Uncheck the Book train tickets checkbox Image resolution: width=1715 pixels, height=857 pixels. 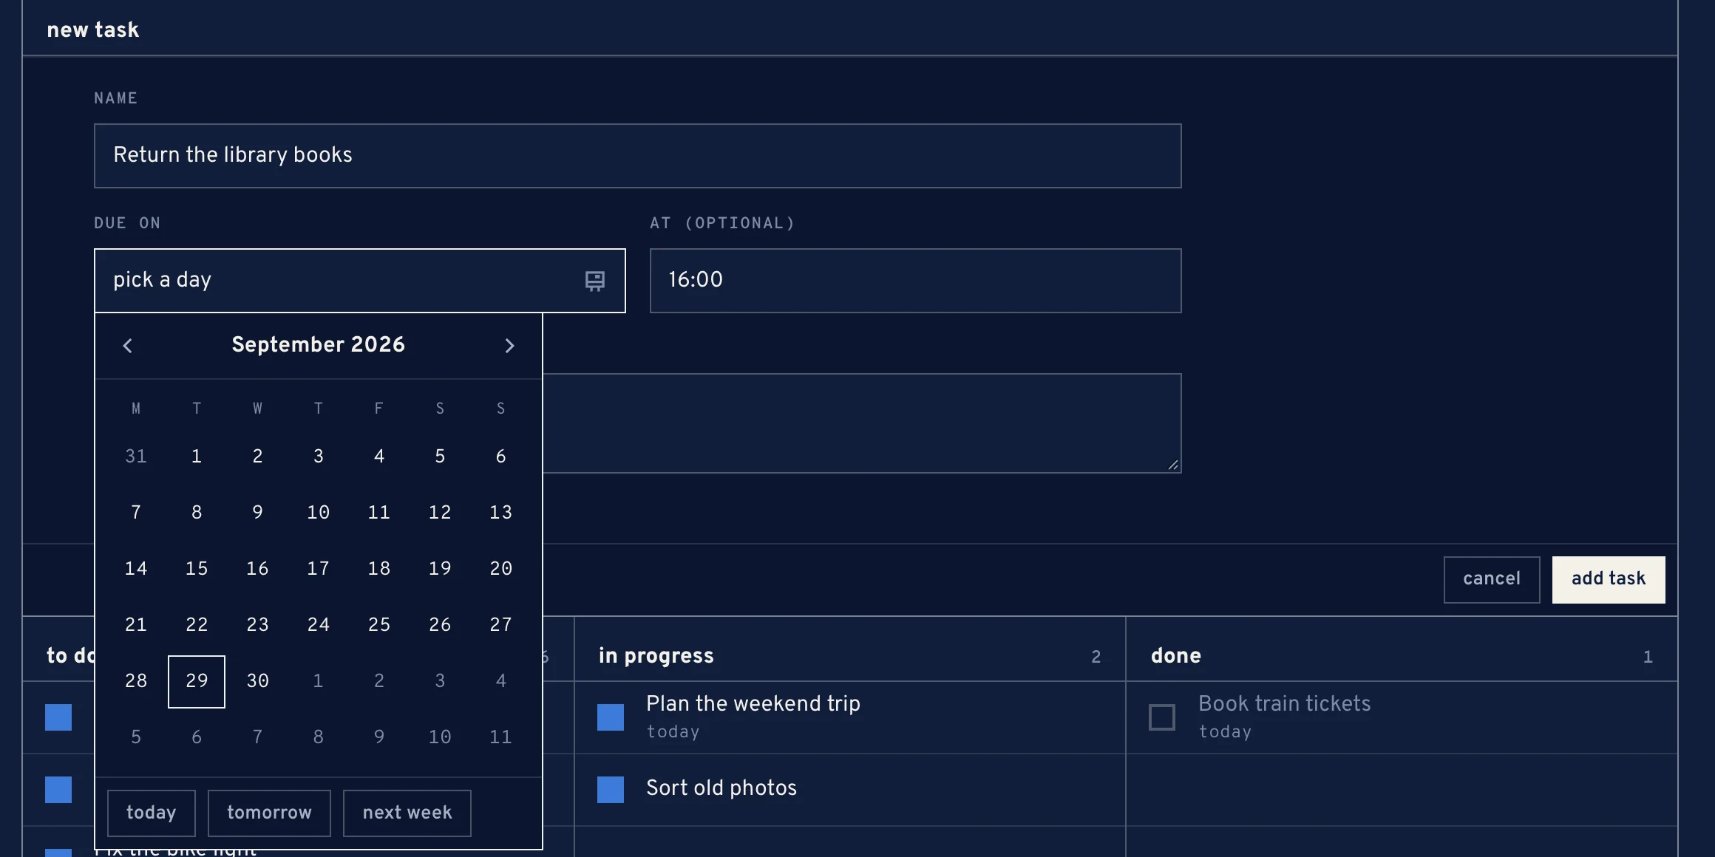pos(1162,717)
